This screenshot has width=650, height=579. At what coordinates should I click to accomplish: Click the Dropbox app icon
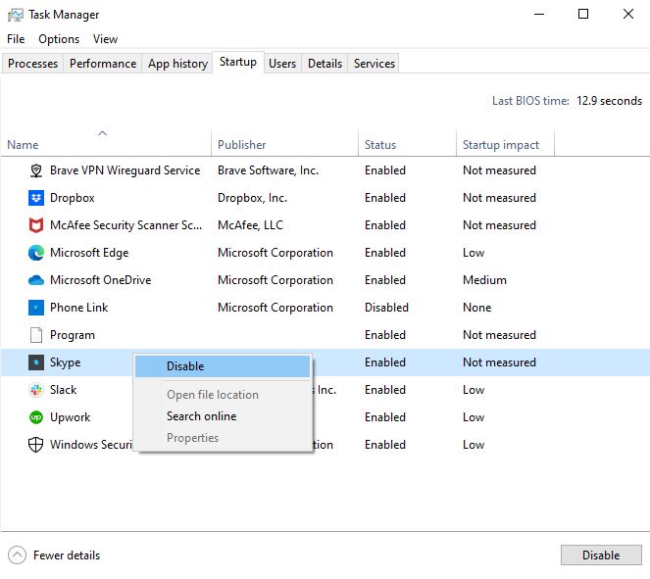[36, 198]
